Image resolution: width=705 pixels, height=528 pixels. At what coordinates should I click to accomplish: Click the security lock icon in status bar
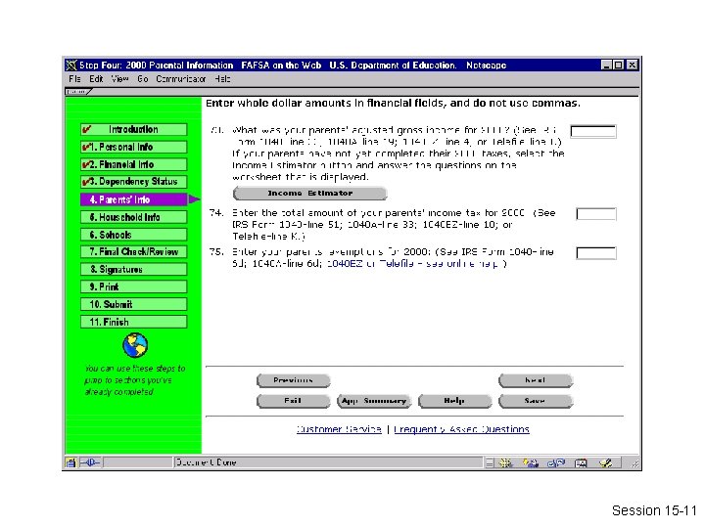70,462
